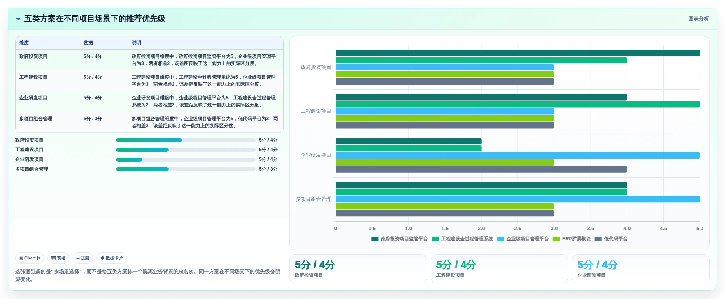Toggle the 企业级项目管理平台 legend item
The image size is (725, 299).
[x=523, y=239]
